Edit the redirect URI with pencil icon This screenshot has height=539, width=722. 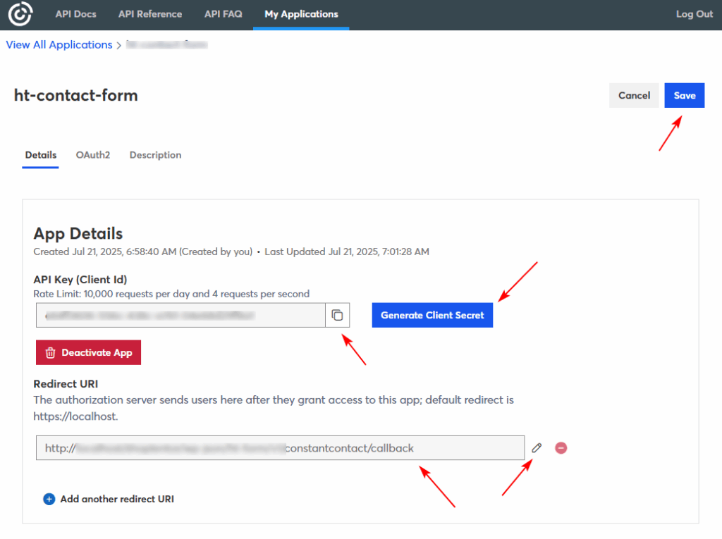coord(537,447)
